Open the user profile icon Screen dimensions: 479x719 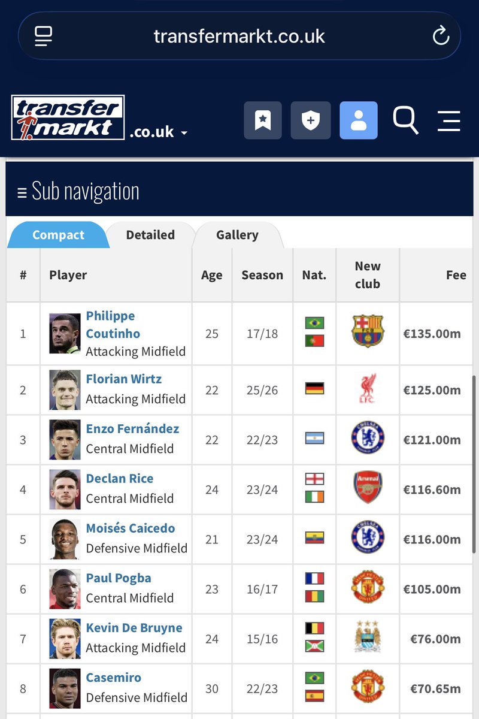coord(359,120)
